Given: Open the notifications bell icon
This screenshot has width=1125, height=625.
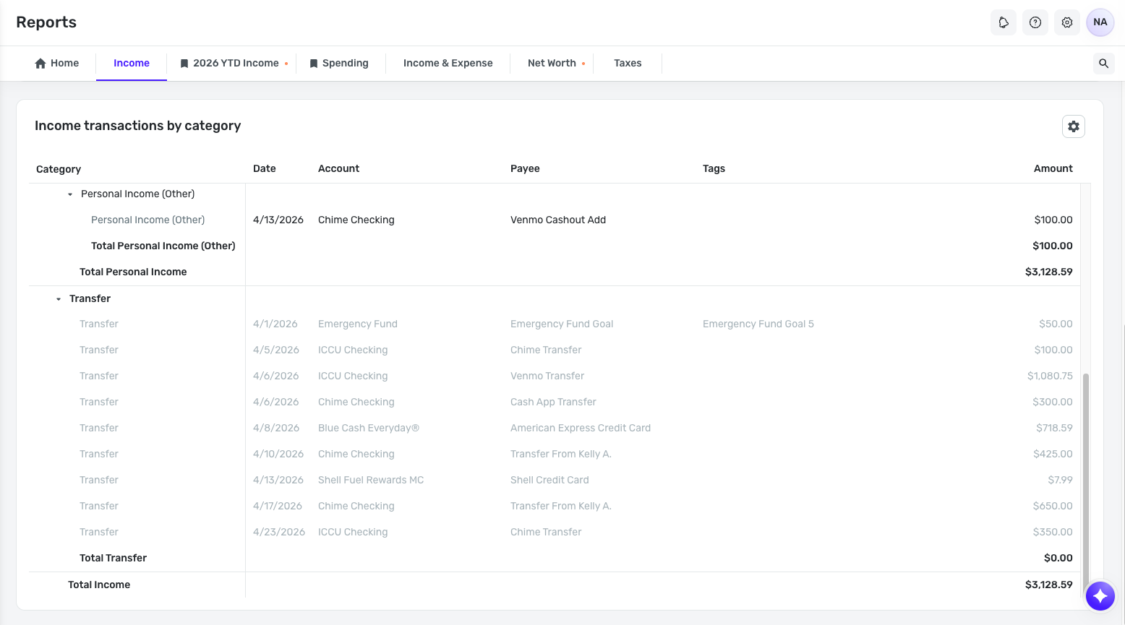Looking at the screenshot, I should point(1004,22).
